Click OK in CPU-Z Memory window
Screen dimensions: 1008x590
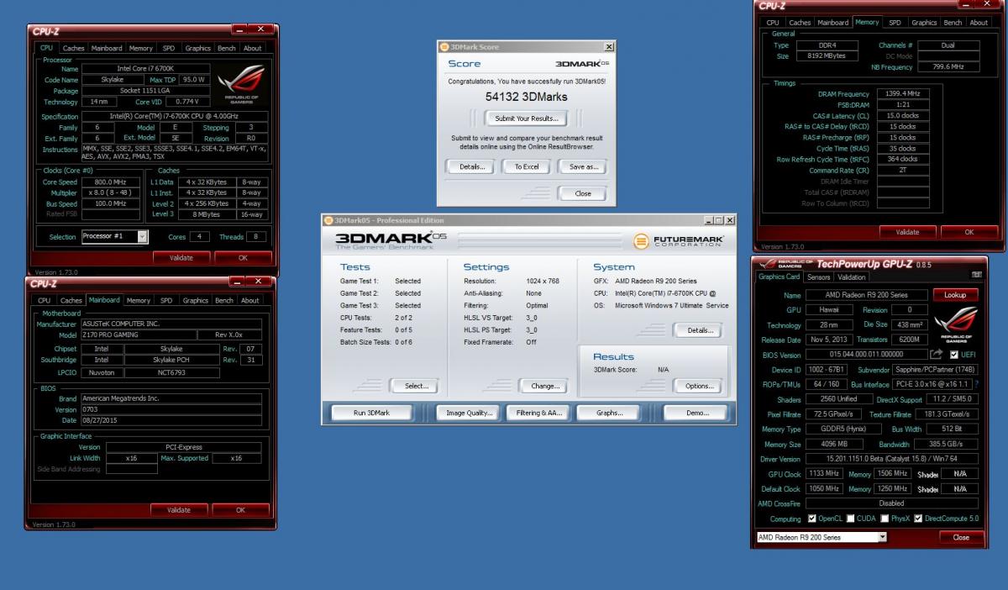[969, 232]
